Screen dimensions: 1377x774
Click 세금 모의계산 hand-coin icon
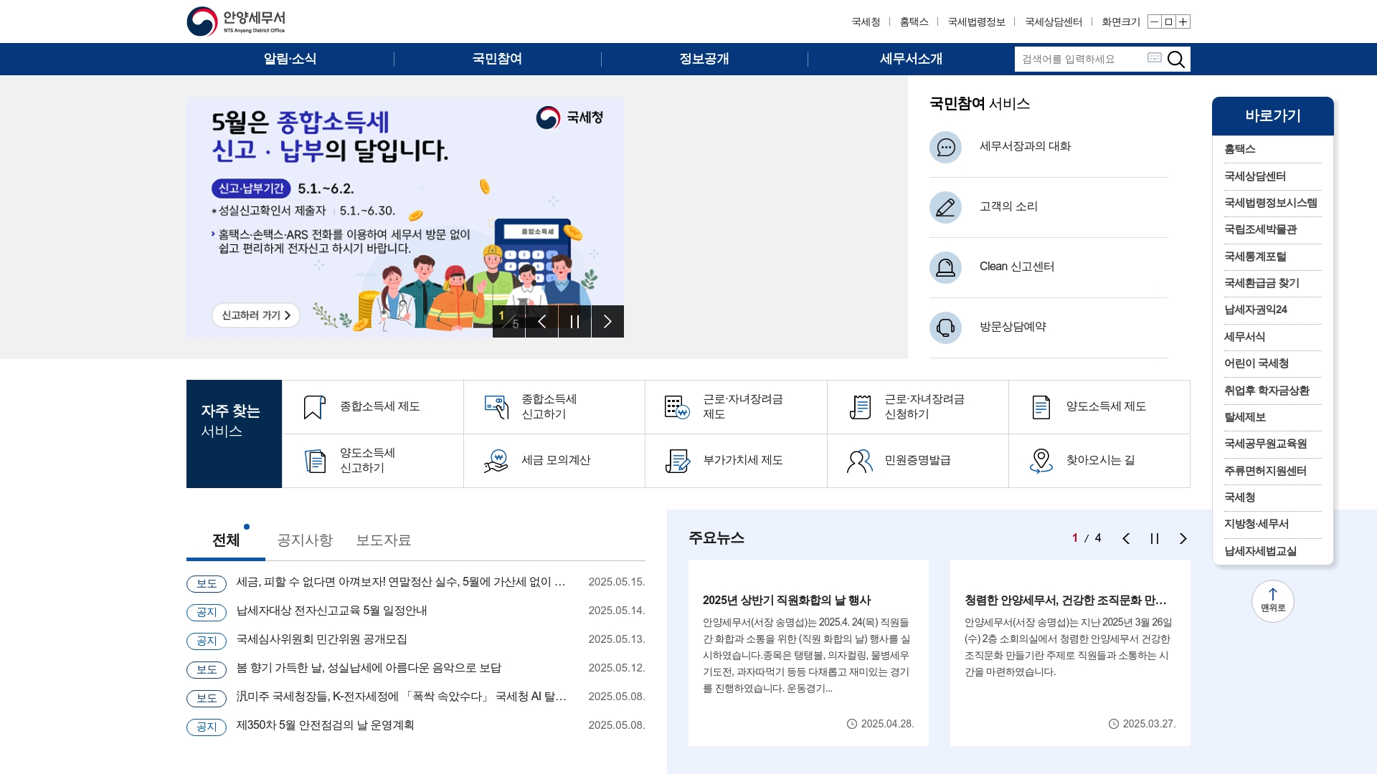496,461
